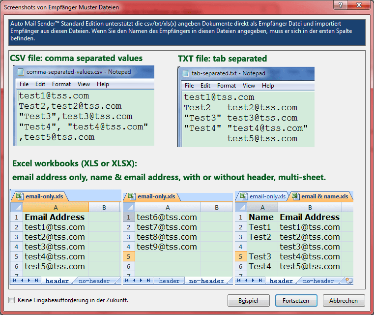Open Help menu in comma-separated-values.csv Notepad
The width and height of the screenshot is (374, 315).
tap(103, 84)
